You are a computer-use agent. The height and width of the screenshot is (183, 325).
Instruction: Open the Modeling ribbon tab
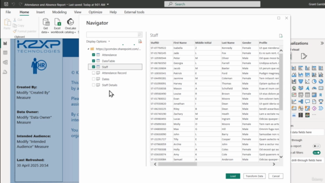pos(59,12)
